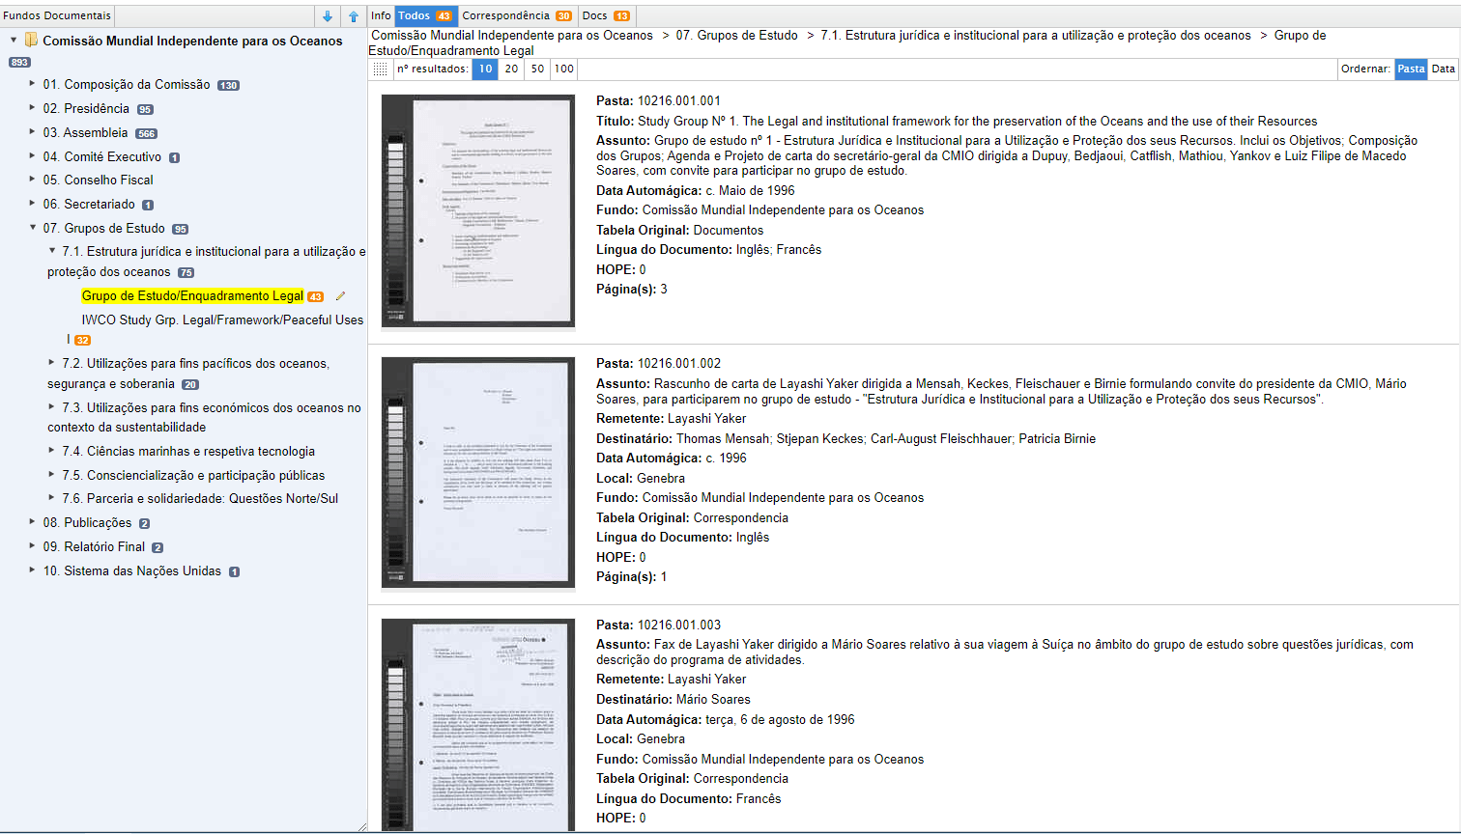Click the pencil edit icon beside Enquadramento Legal
The width and height of the screenshot is (1461, 834).
tap(340, 296)
